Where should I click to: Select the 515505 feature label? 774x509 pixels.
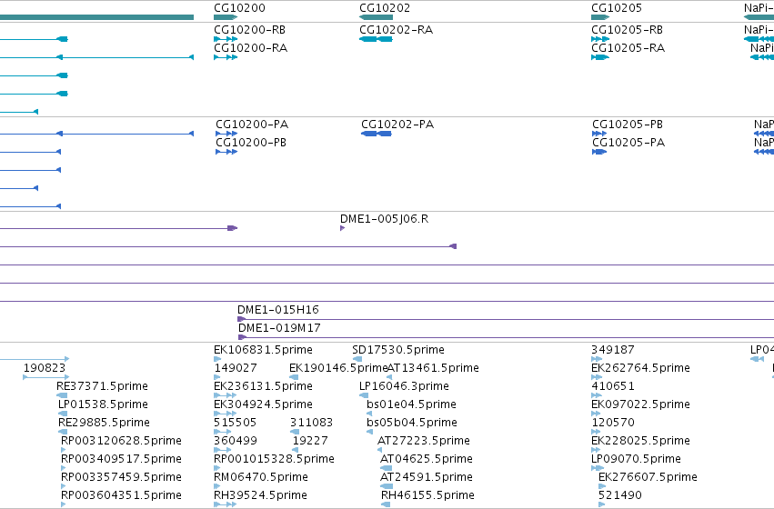pyautogui.click(x=235, y=423)
